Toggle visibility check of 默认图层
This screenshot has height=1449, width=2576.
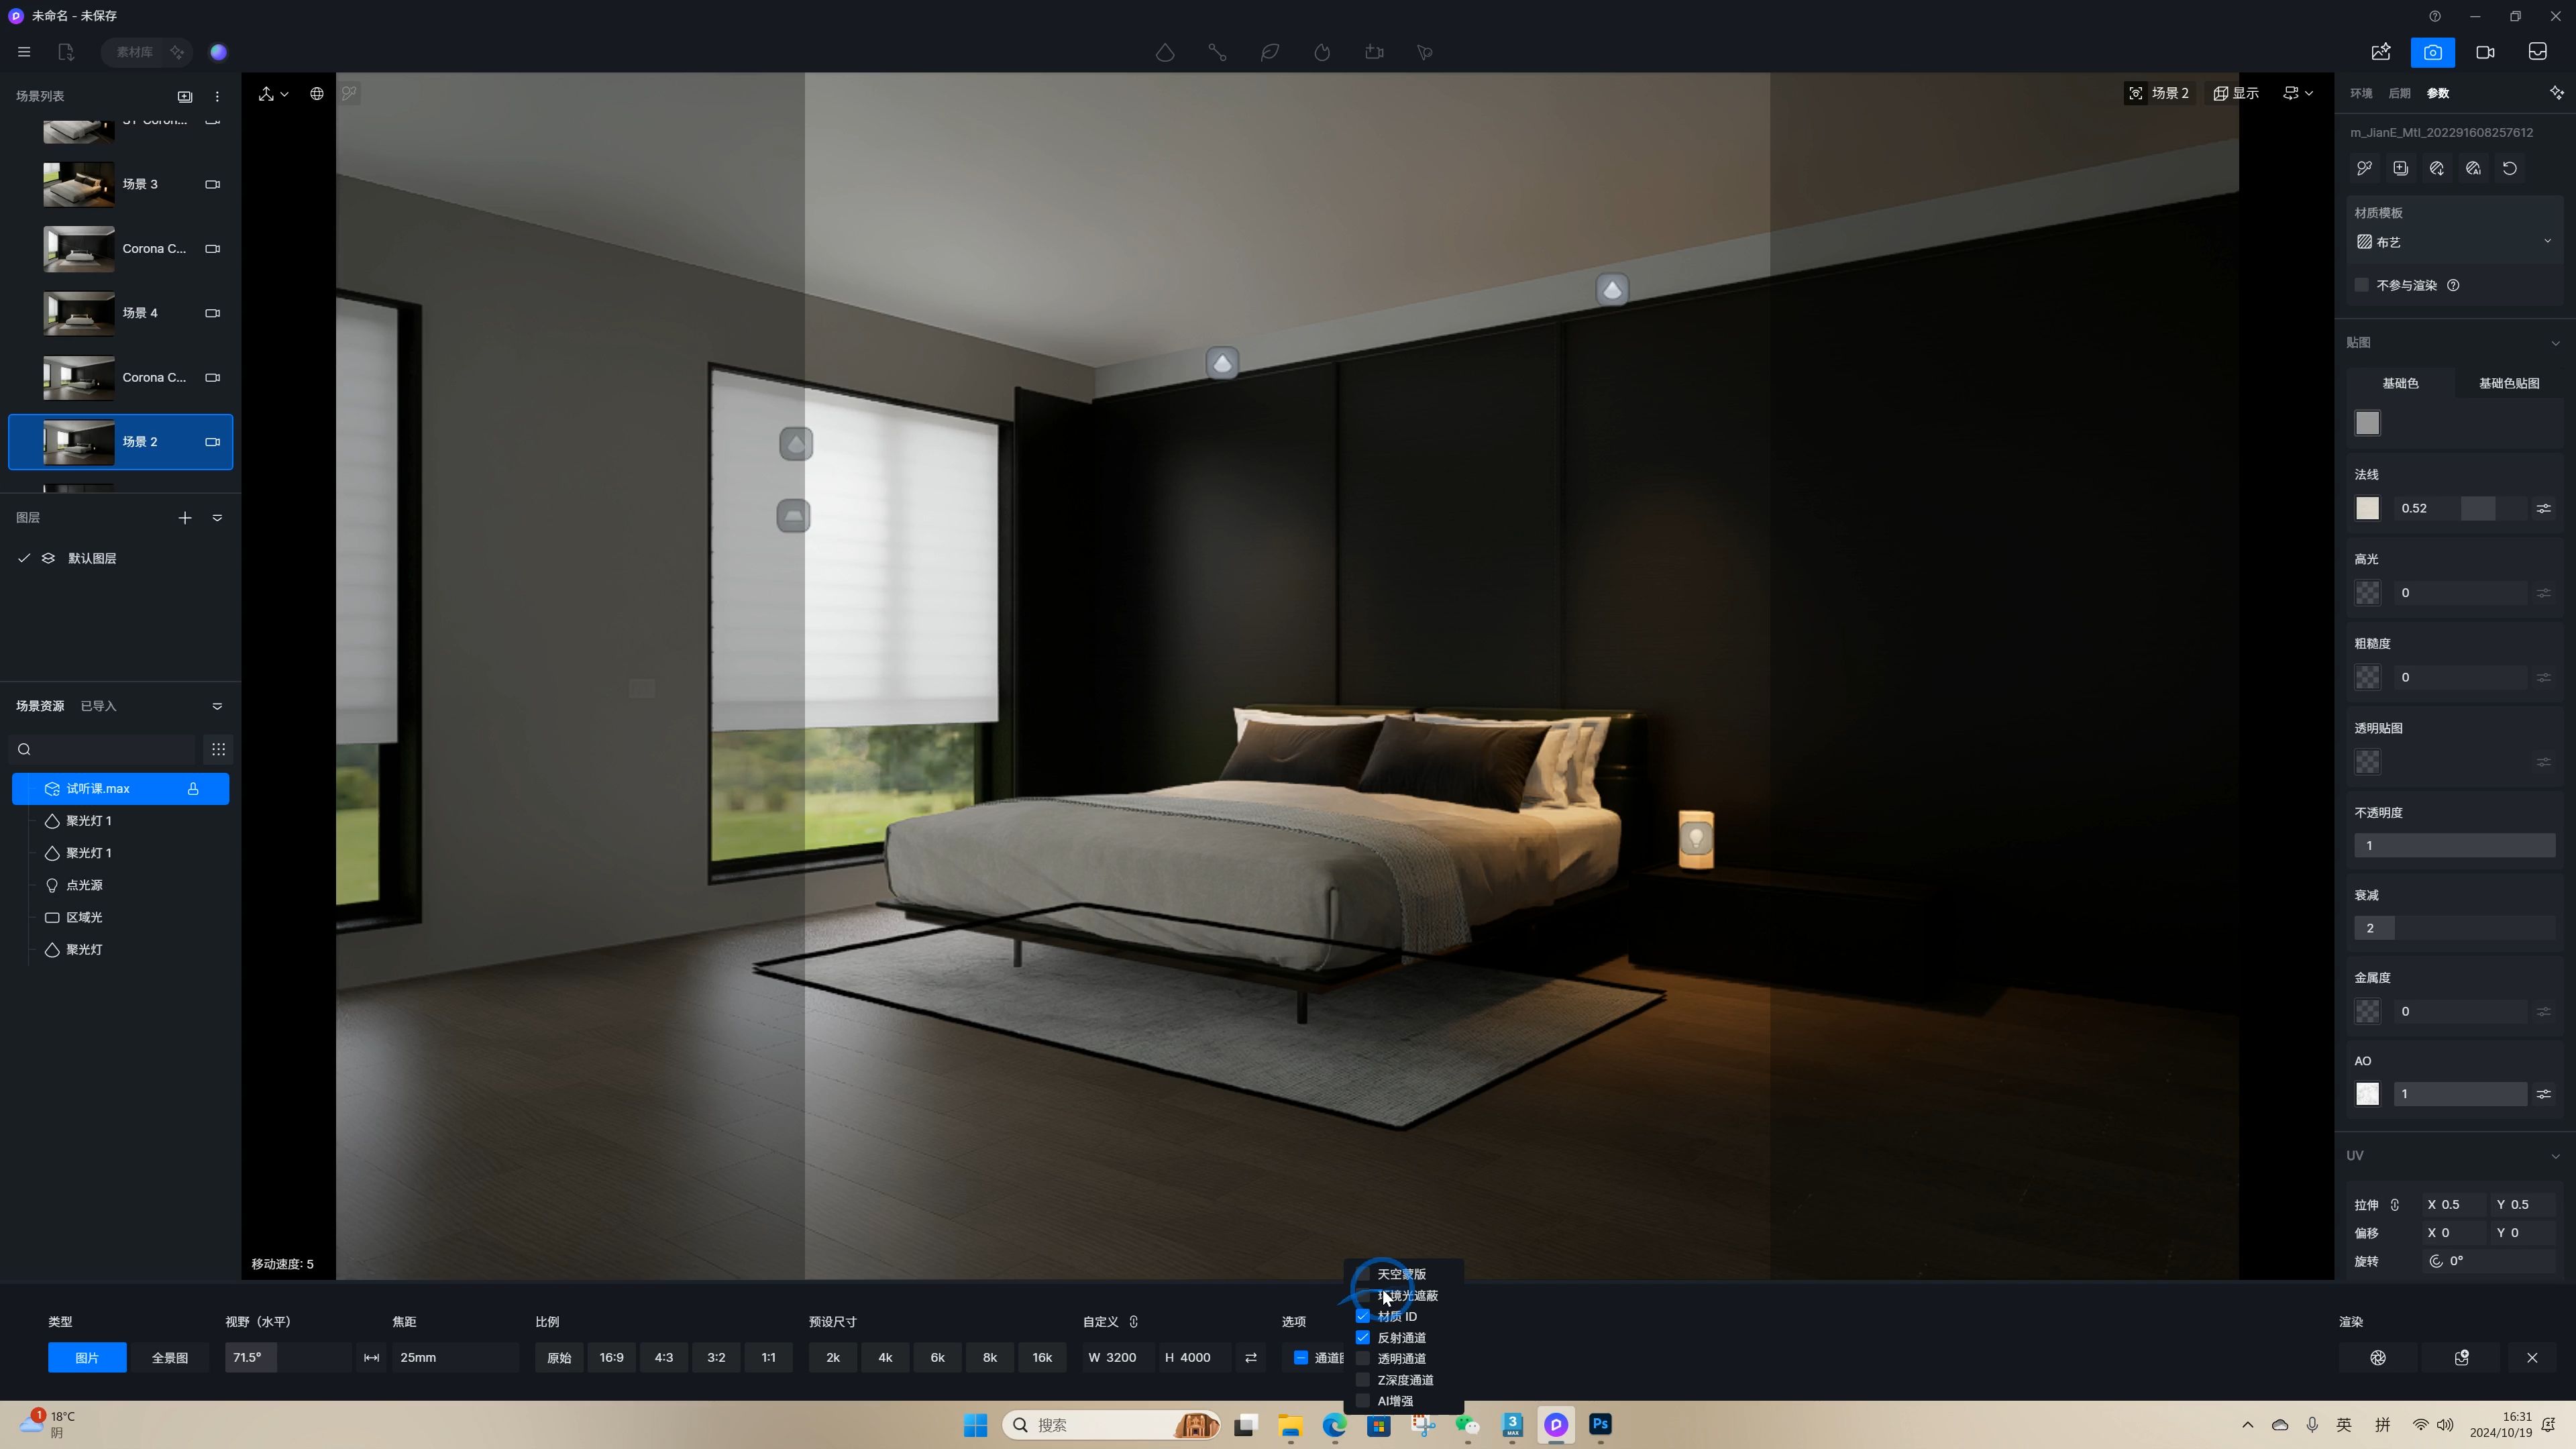(x=24, y=558)
